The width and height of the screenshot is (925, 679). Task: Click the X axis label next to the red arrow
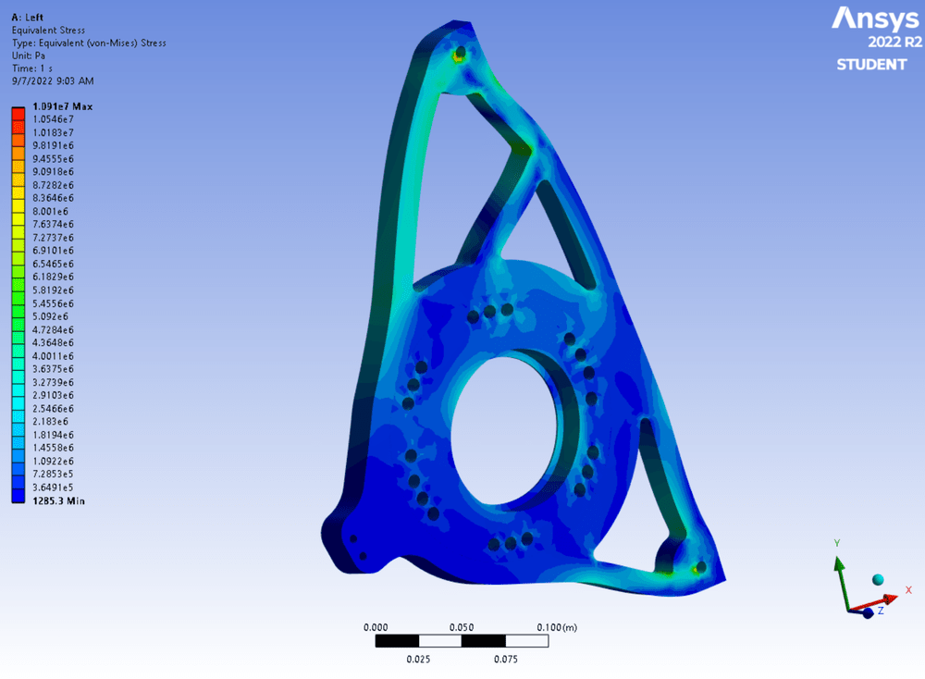(907, 589)
